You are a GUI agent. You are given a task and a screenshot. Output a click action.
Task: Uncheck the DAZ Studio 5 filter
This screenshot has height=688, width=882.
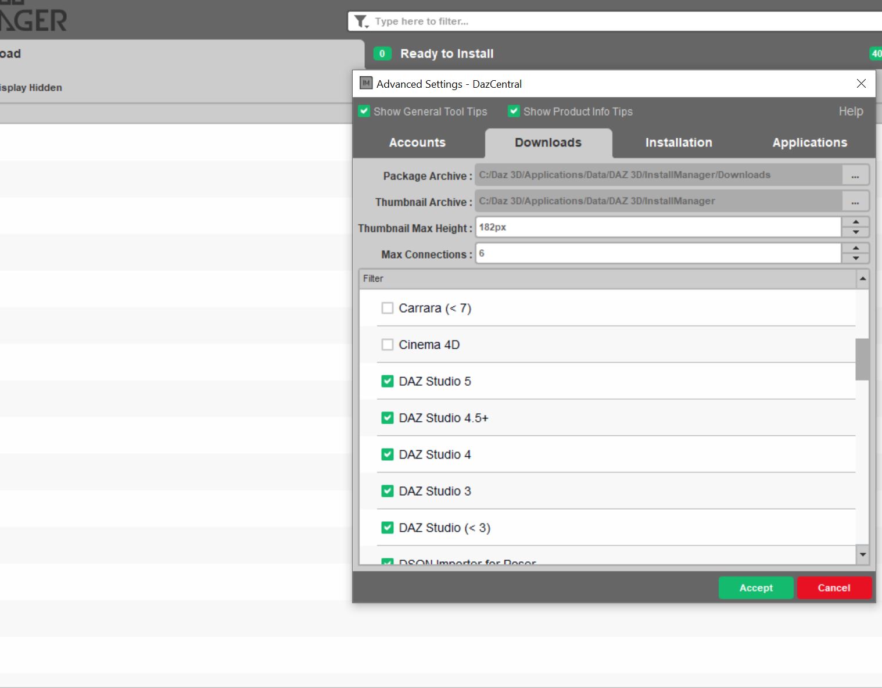[388, 381]
